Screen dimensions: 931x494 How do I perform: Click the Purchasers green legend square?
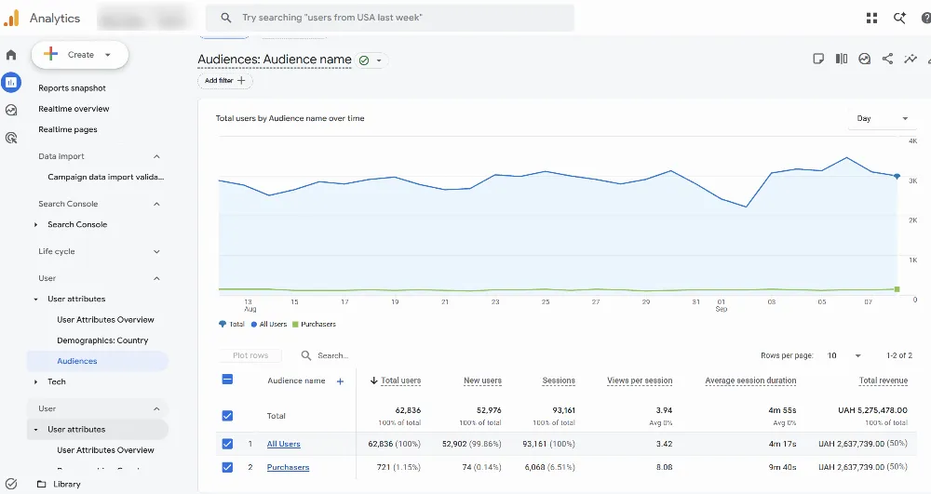coord(295,325)
